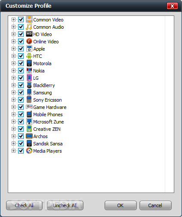Expand the Mobile Phones tree node
Viewport: 182px width, 217px height.
pos(13,114)
